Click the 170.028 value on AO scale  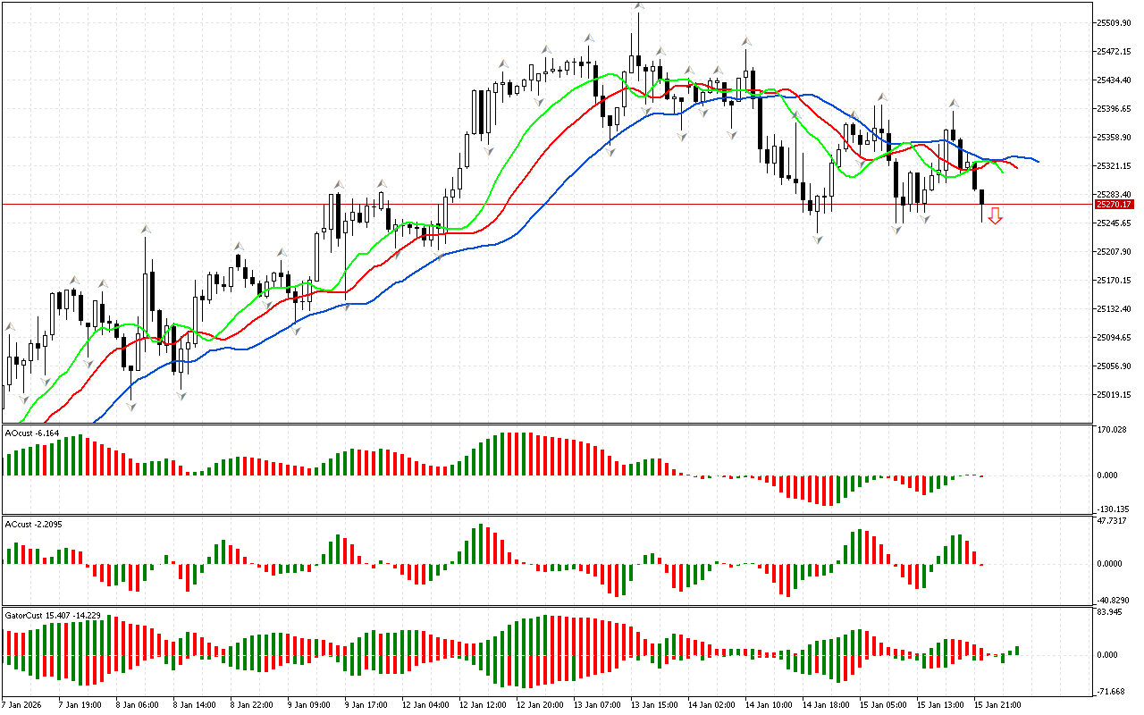[x=1112, y=430]
